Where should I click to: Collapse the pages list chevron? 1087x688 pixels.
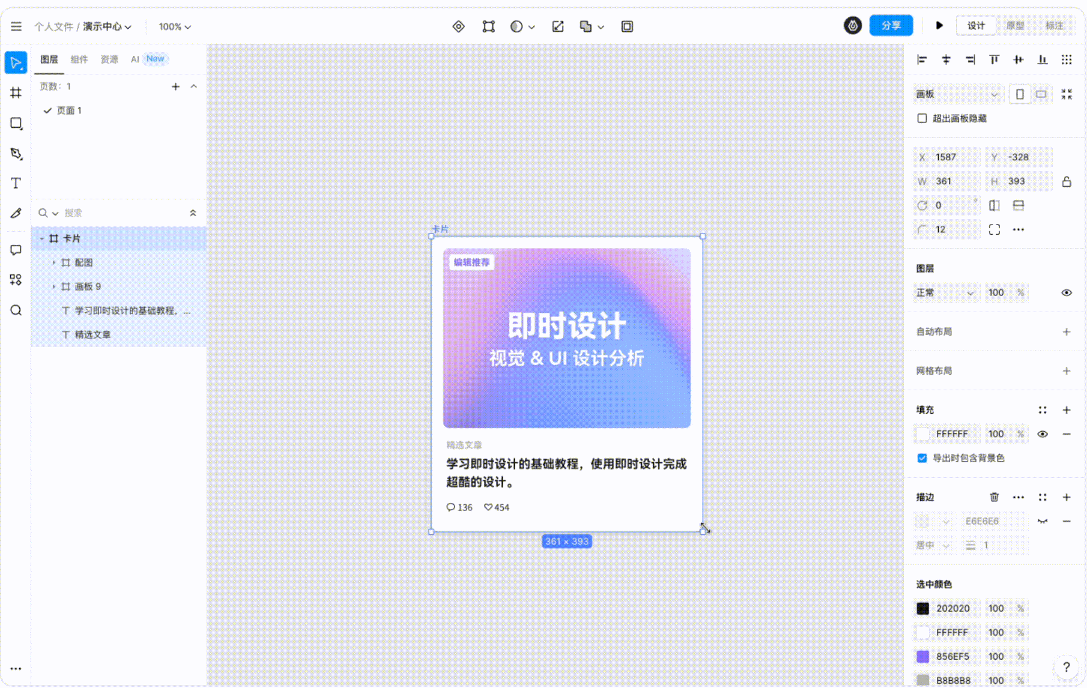coord(193,86)
